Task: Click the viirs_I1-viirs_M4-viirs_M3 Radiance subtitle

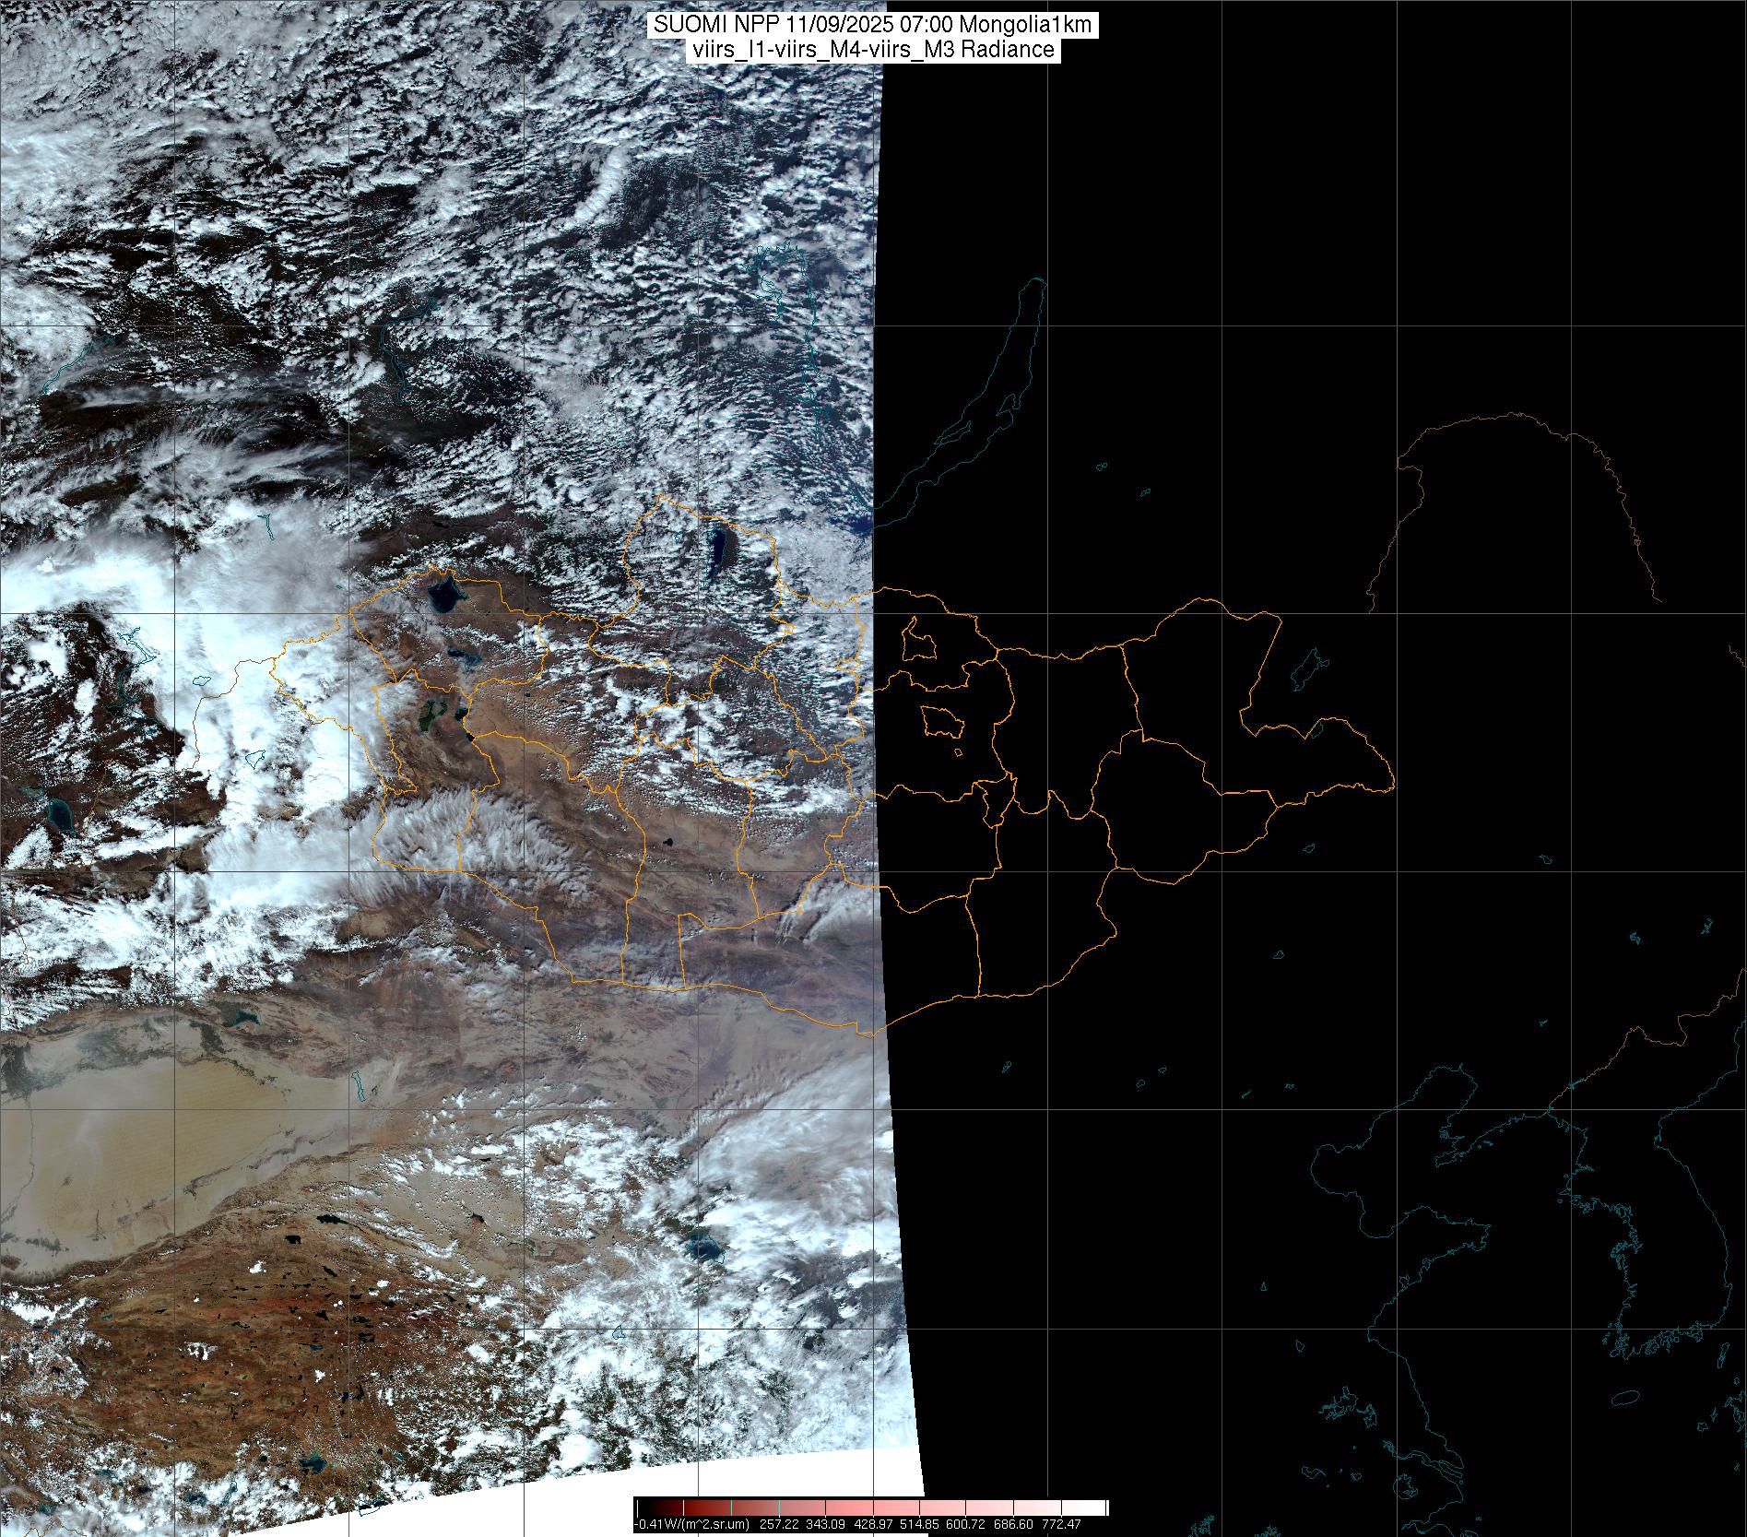Action: [873, 50]
